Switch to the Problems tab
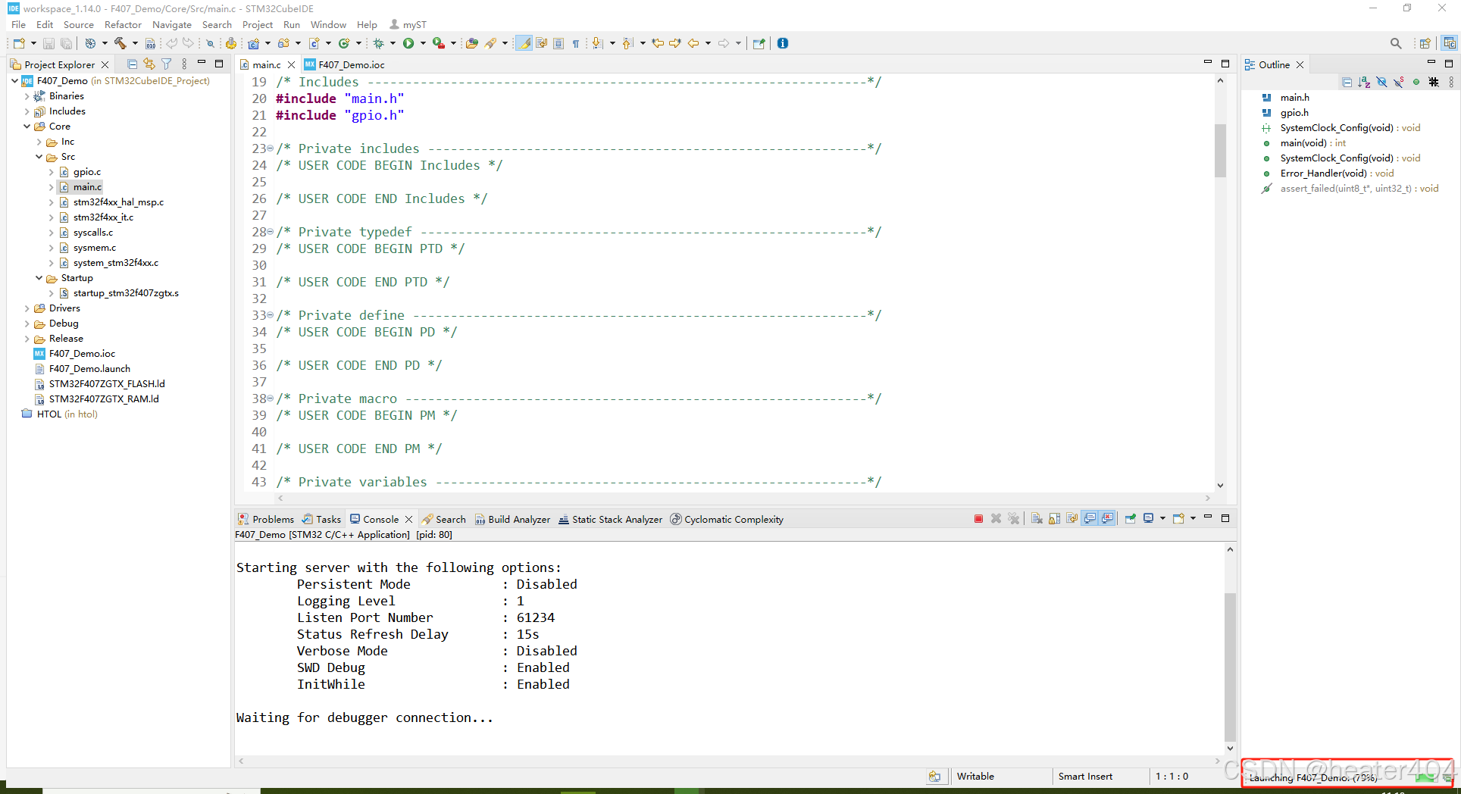 click(266, 519)
